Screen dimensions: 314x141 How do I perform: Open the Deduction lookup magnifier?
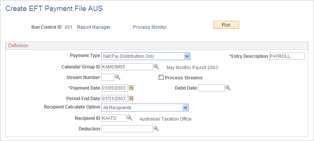(156, 129)
